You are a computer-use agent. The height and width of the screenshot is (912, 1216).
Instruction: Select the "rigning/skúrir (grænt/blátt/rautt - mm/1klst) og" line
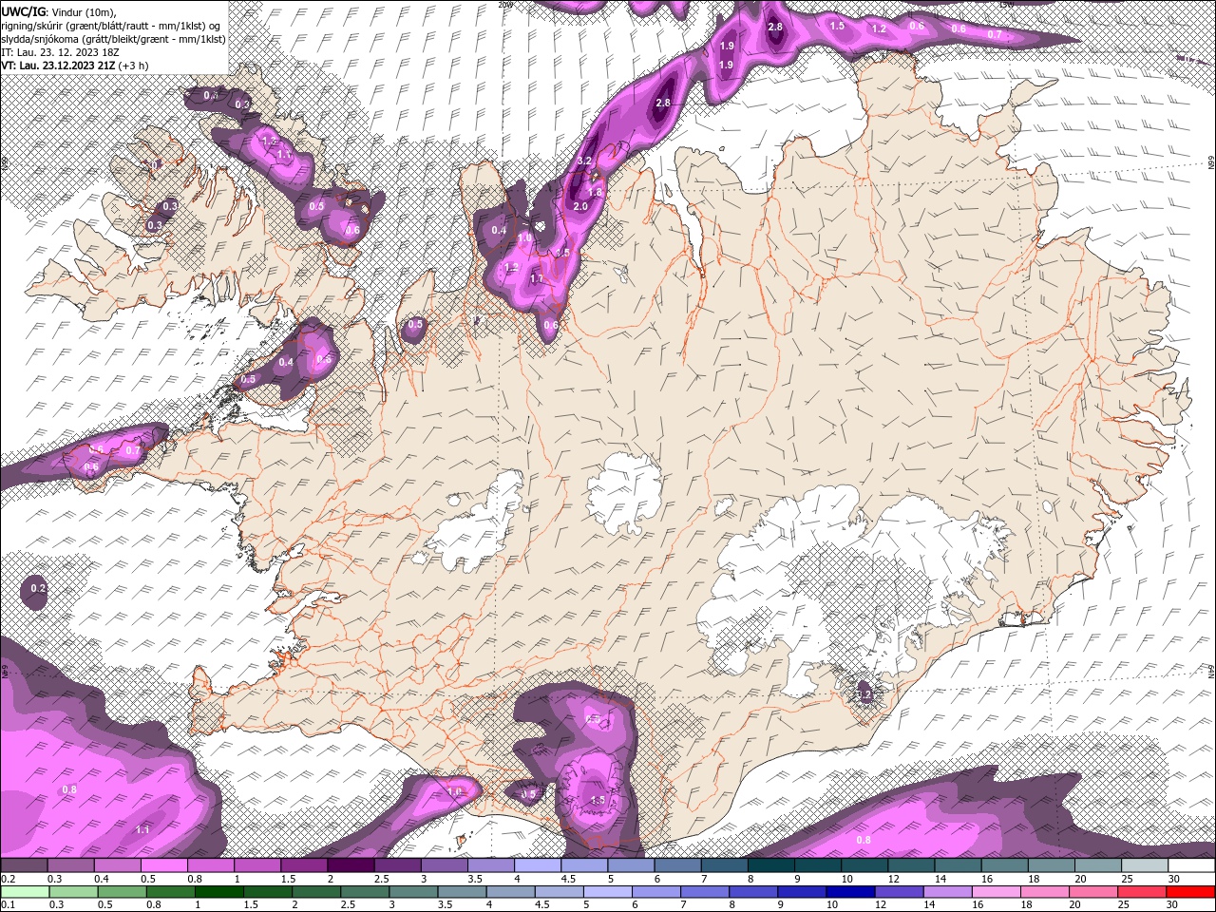pyautogui.click(x=112, y=26)
